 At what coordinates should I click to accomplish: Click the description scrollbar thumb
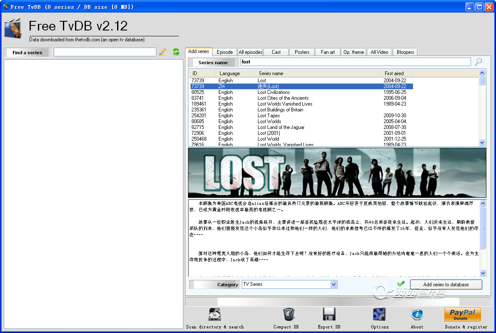point(483,228)
